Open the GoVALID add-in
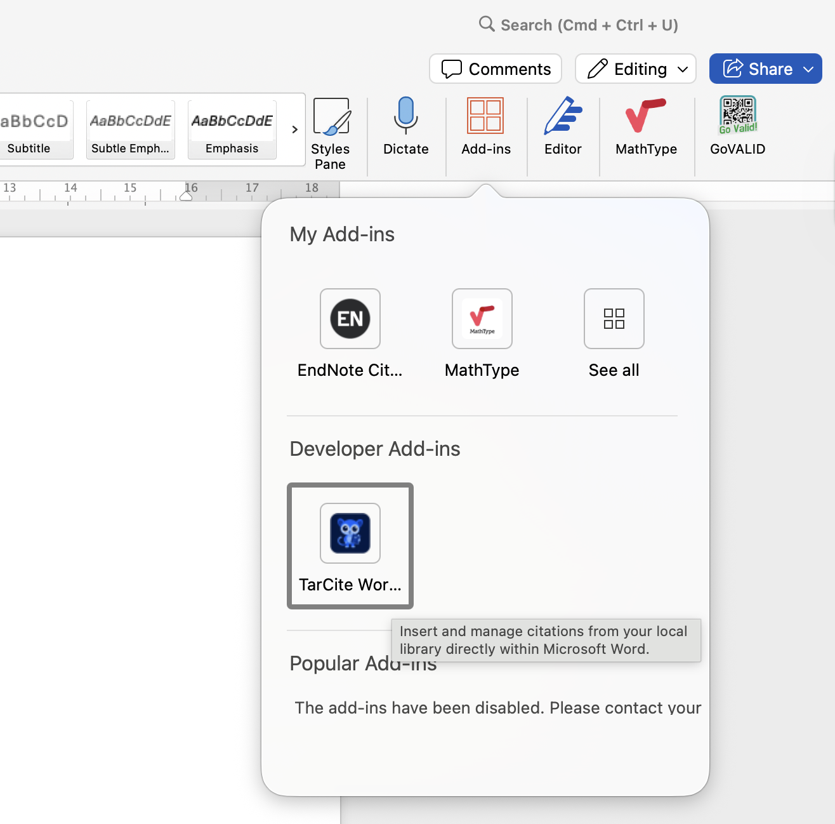 737,126
